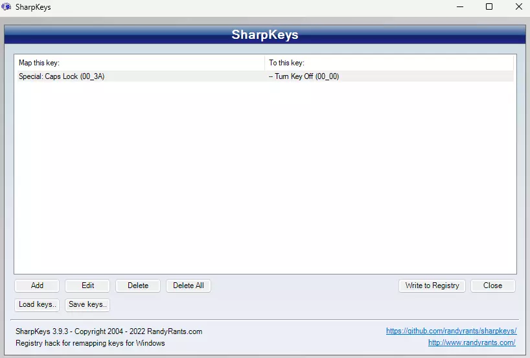Click Delete to remove selected mapping
The height and width of the screenshot is (358, 530).
click(x=138, y=285)
